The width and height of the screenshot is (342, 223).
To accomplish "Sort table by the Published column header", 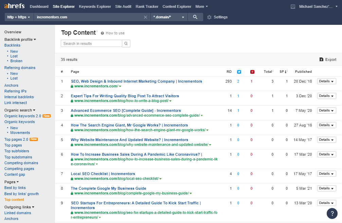I will (303, 72).
